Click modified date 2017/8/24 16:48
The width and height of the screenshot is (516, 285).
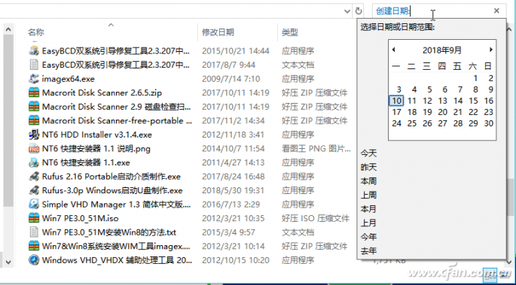coord(234,177)
